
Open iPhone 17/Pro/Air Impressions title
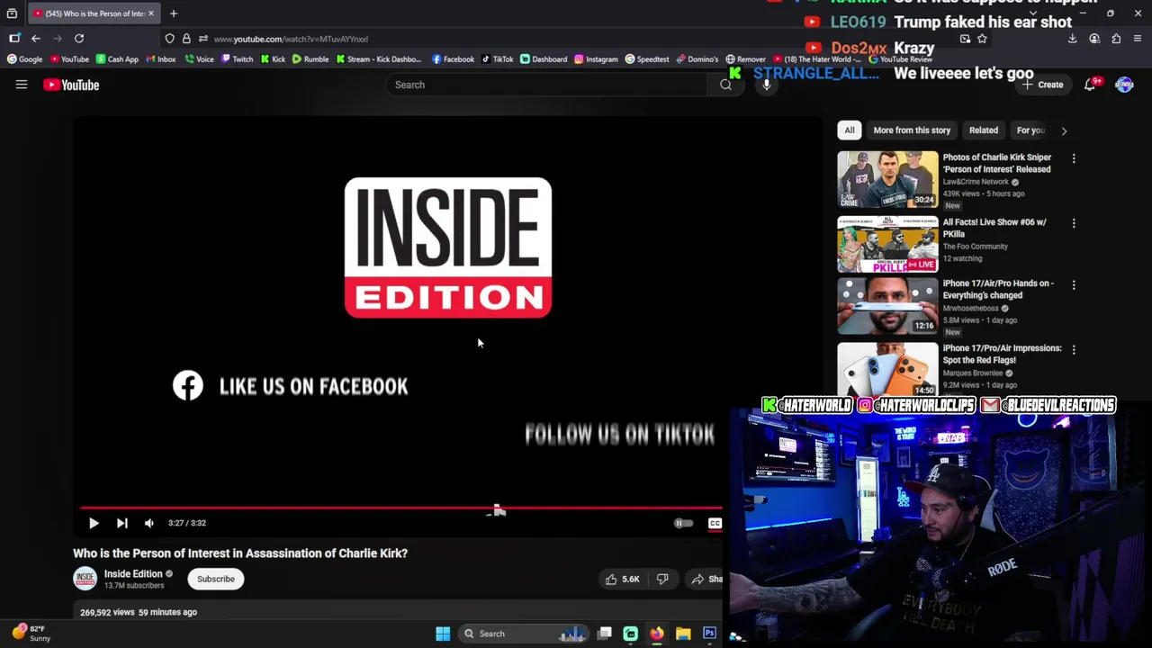[x=1002, y=354]
